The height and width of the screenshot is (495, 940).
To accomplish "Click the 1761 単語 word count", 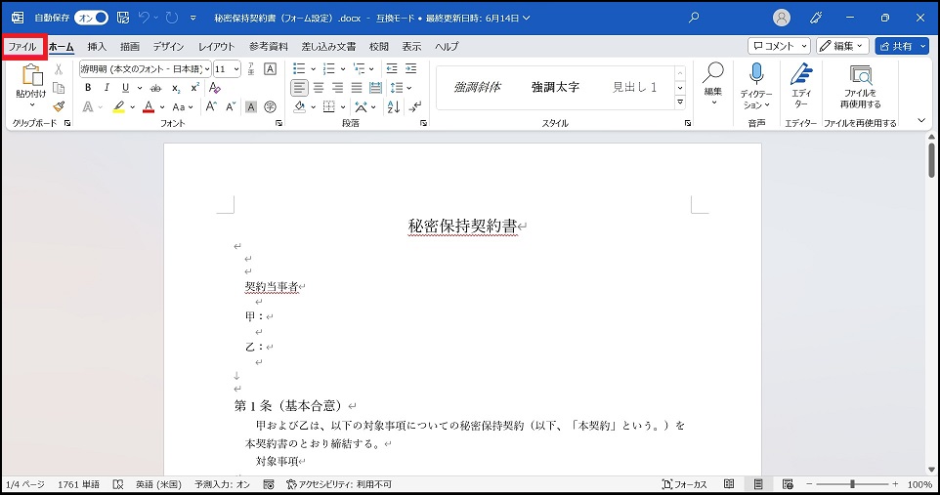I will pos(78,484).
